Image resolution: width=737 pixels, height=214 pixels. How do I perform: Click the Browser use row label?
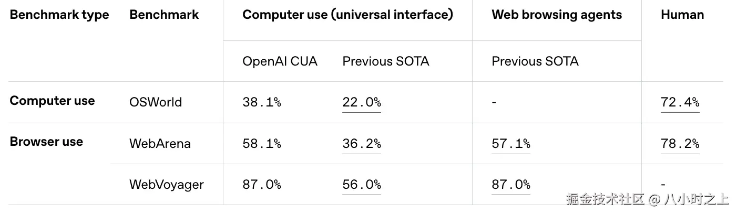coord(46,142)
